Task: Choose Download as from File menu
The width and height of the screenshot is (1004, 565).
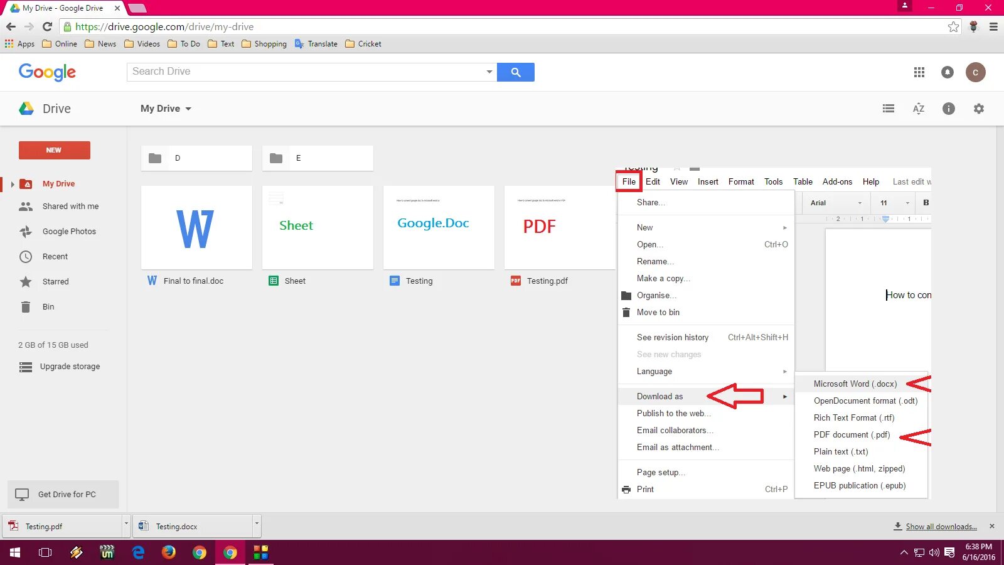Action: [706, 396]
